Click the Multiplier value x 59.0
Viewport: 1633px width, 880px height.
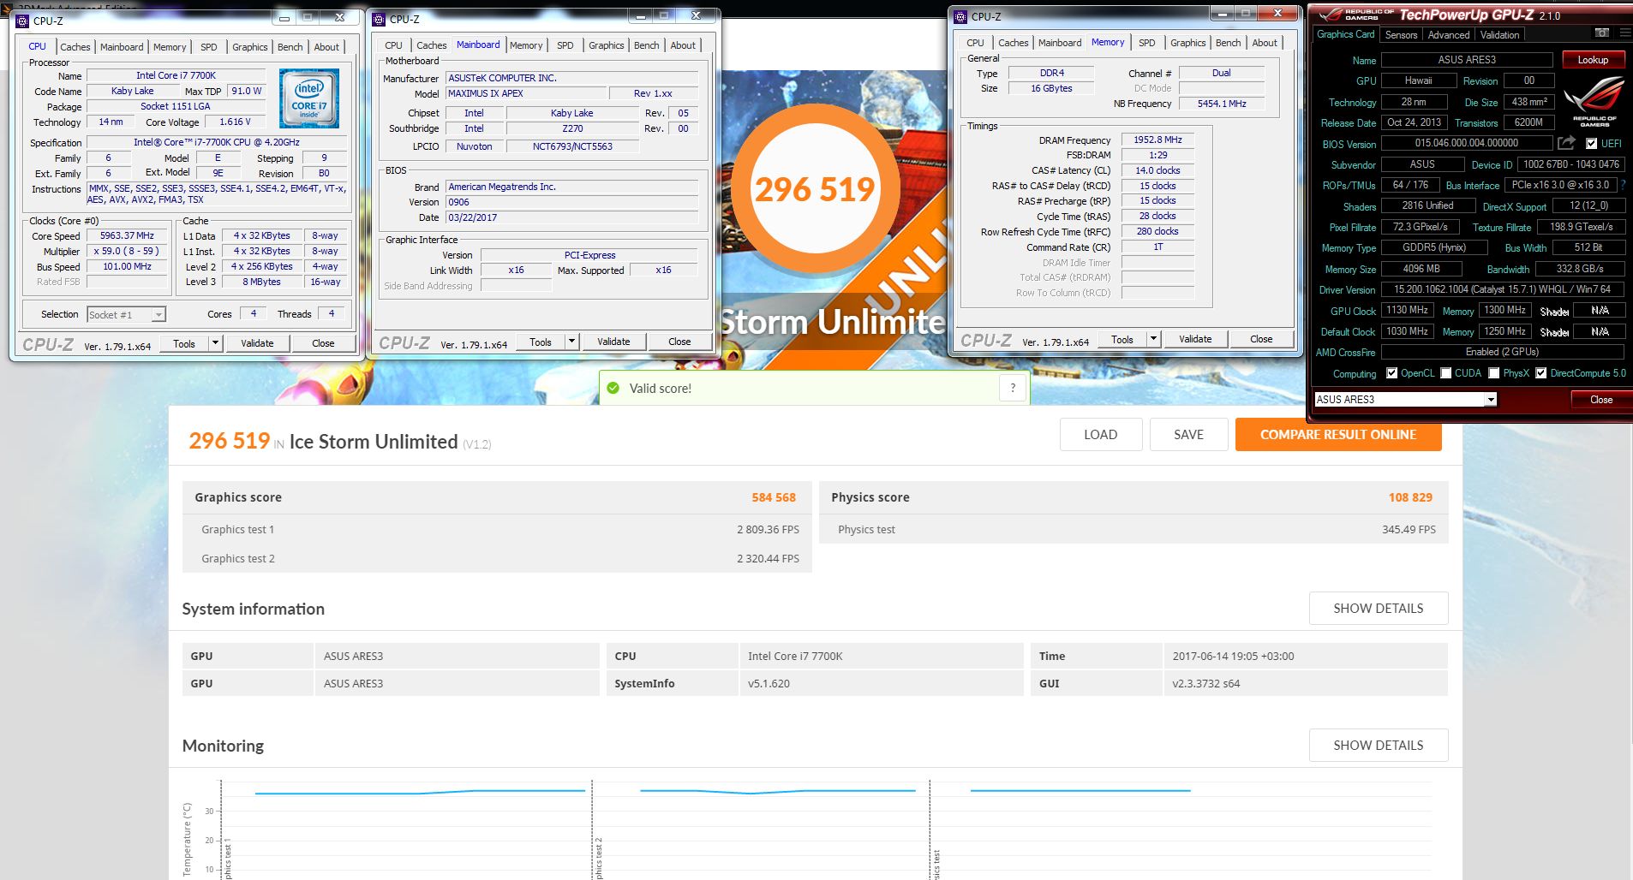[x=127, y=251]
